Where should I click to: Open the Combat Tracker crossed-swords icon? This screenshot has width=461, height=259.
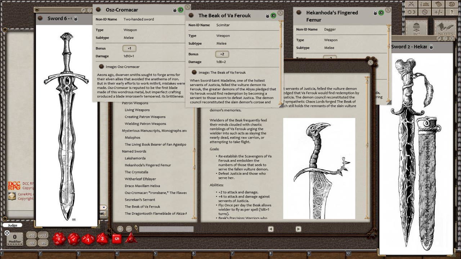[x=411, y=4]
